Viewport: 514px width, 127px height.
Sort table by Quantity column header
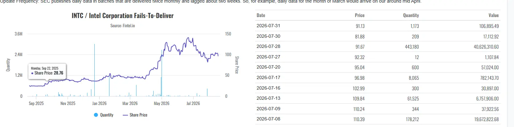pyautogui.click(x=411, y=15)
